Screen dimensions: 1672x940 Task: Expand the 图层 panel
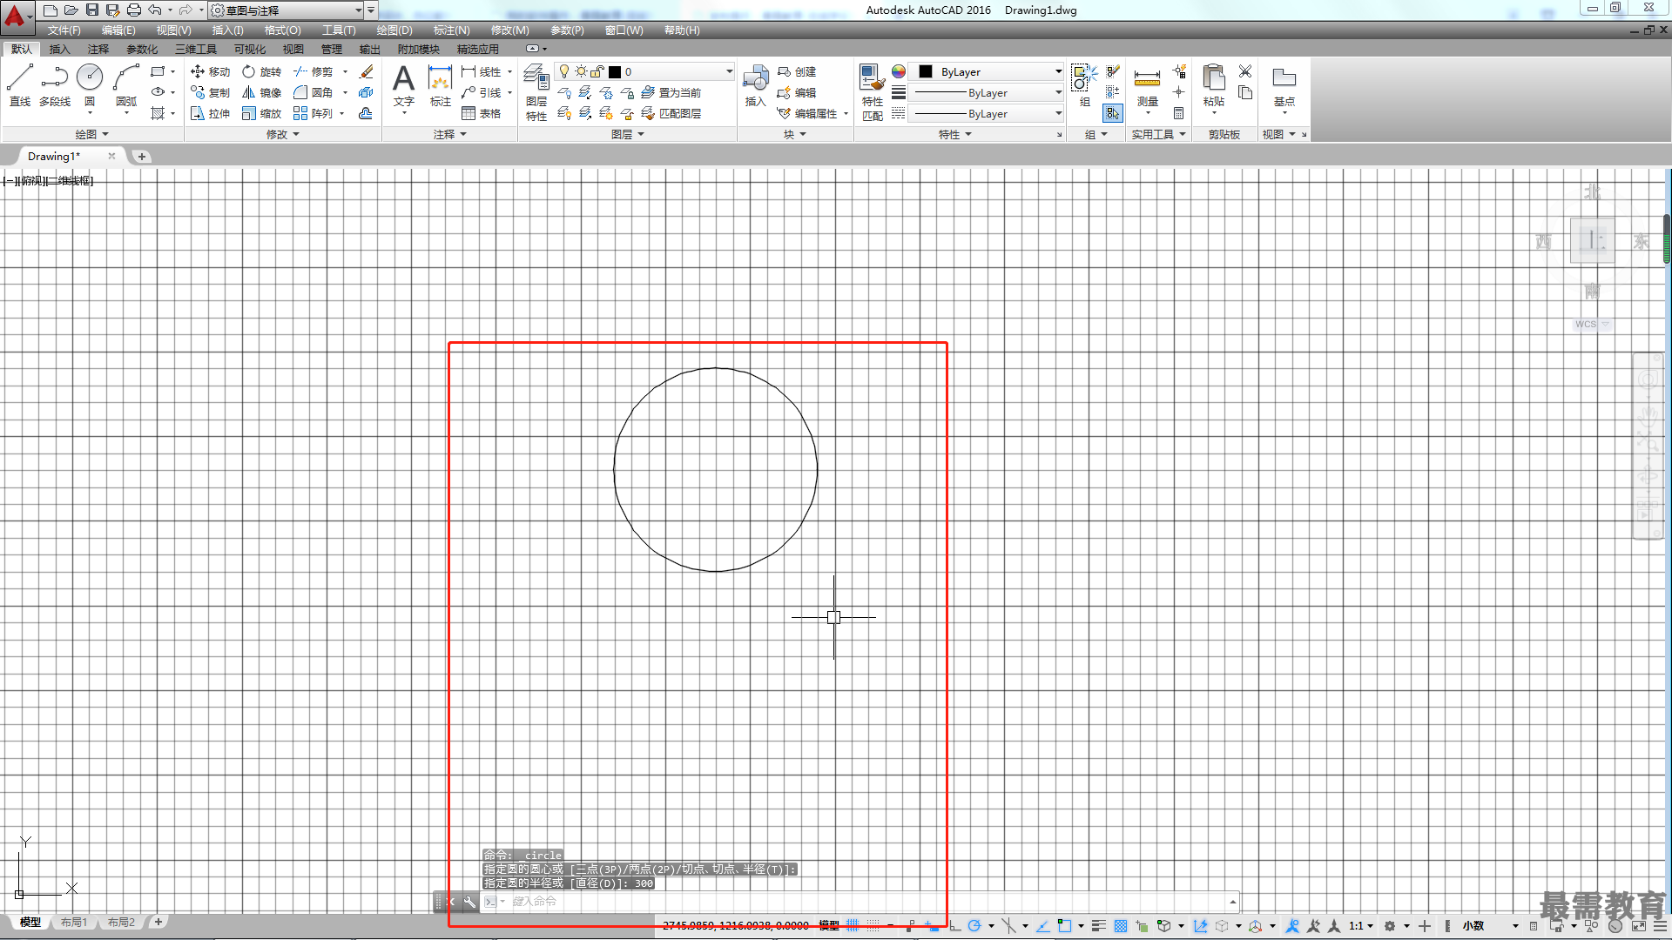tap(628, 134)
